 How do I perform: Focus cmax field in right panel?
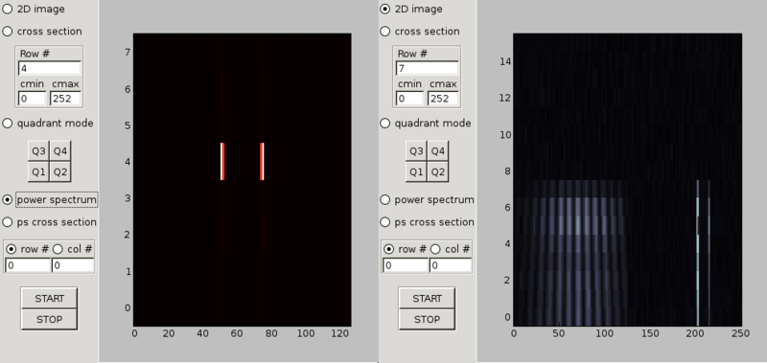coord(443,99)
